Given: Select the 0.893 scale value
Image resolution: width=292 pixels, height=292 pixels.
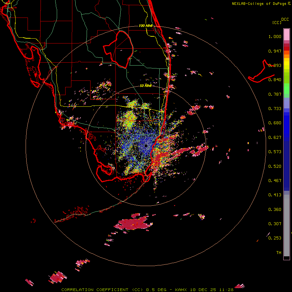Looking at the screenshot, I should tap(275, 65).
